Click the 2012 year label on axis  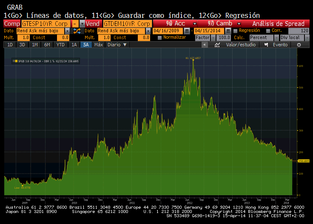pyautogui.click(x=189, y=203)
